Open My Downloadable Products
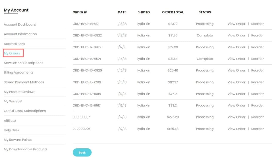The width and height of the screenshot is (272, 158). coord(26,149)
